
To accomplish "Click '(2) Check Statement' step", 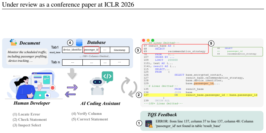I will (x=29, y=119).
